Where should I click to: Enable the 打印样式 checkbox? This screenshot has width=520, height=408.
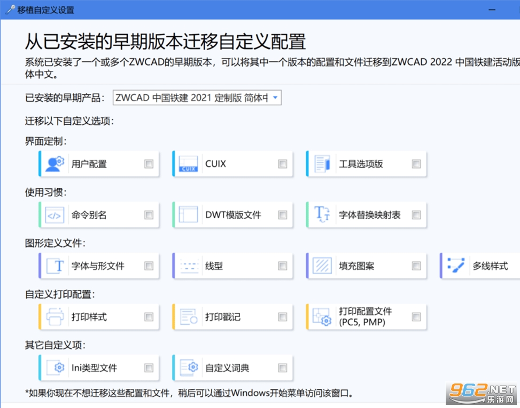pos(149,317)
